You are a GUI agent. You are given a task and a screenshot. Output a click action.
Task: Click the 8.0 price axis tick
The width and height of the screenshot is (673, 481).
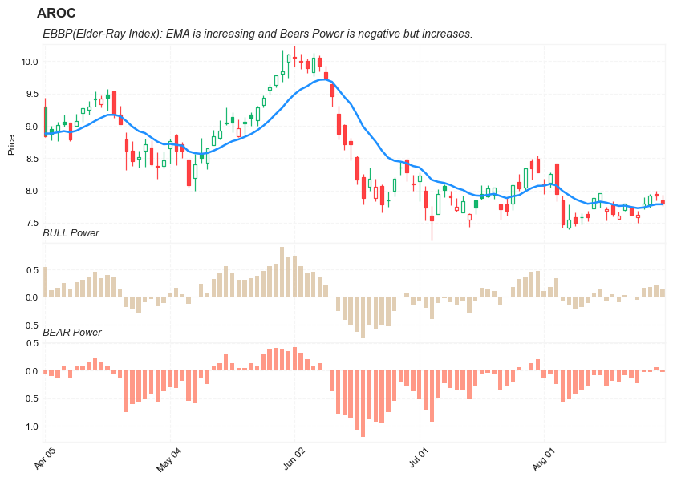[31, 191]
